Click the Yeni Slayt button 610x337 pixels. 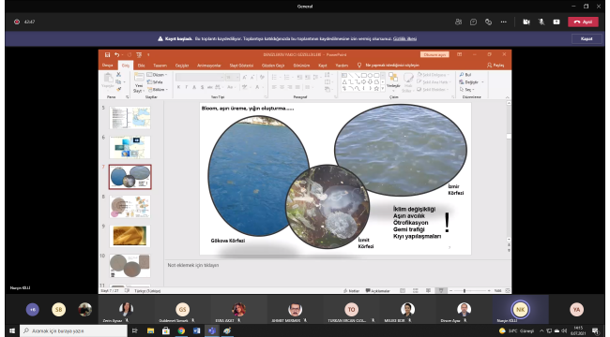[x=139, y=82]
